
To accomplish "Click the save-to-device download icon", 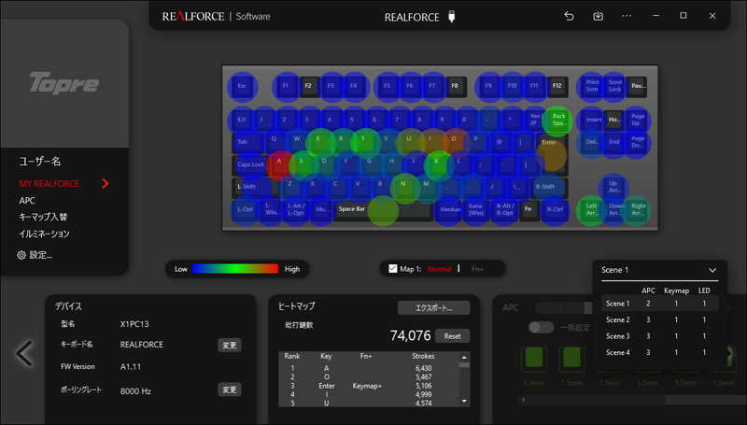I will pyautogui.click(x=598, y=16).
